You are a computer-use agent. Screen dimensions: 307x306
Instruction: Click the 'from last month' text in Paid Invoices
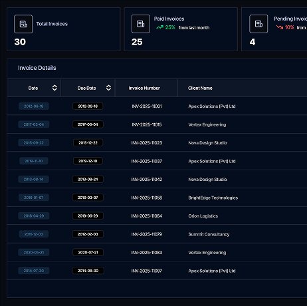point(194,28)
